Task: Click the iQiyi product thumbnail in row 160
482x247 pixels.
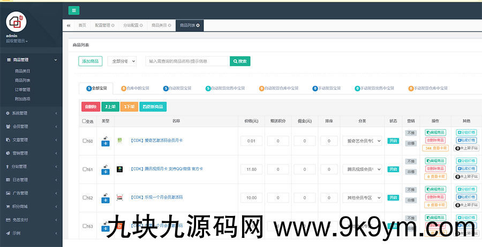Action: point(120,140)
